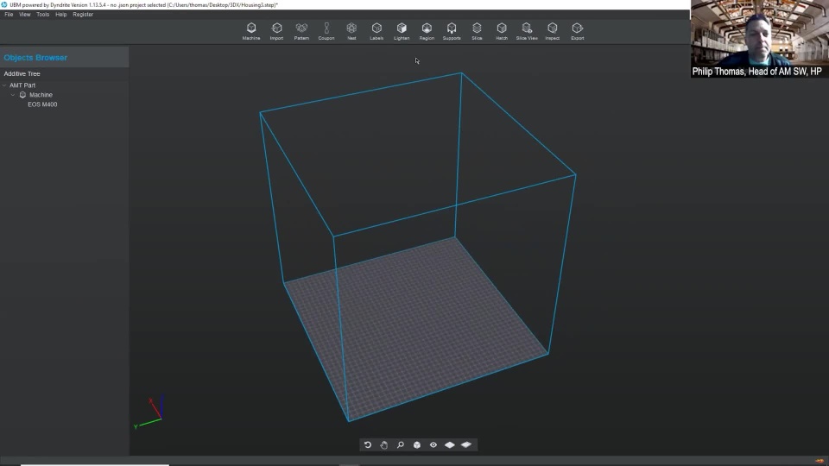829x466 pixels.
Task: Click the last plane icon in bottom bar
Action: tap(465, 445)
